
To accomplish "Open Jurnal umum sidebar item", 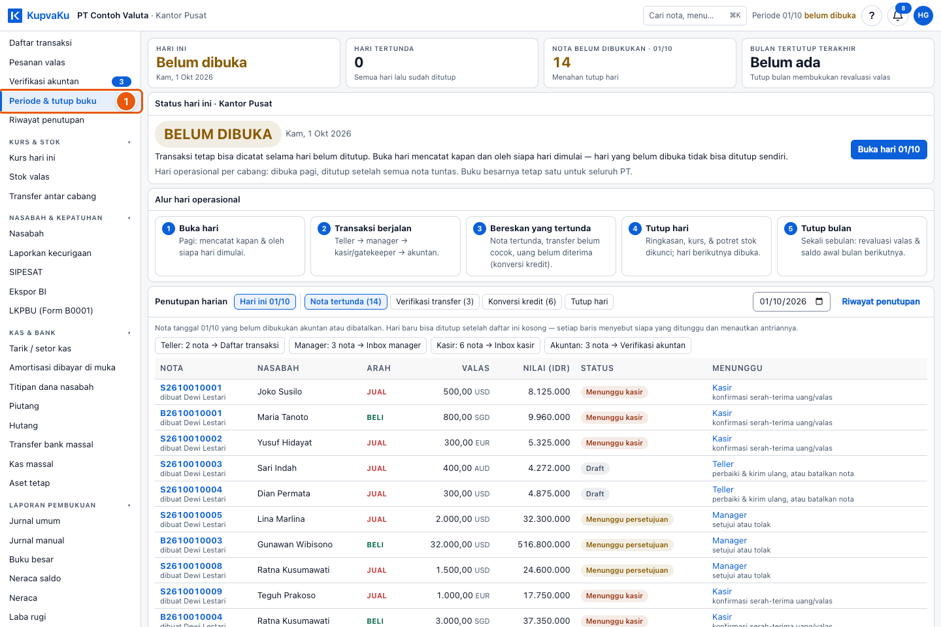I will click(x=71, y=521).
